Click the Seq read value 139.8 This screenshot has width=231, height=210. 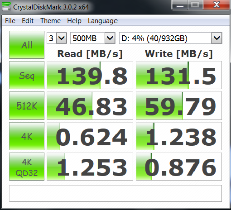[90, 75]
